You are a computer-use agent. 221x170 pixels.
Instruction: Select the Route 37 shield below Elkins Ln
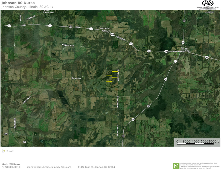click(184, 21)
